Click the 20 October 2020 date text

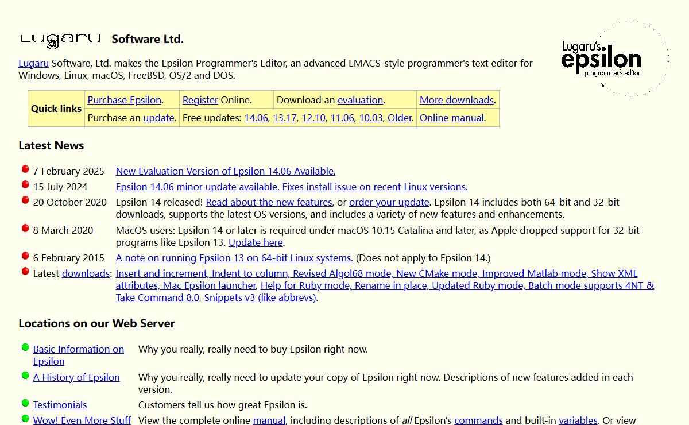click(70, 202)
